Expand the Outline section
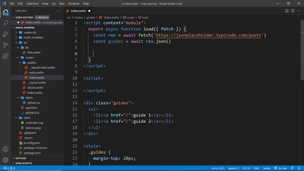The width and height of the screenshot is (304, 171). 21,158
